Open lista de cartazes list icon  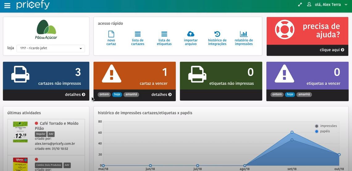point(138,34)
